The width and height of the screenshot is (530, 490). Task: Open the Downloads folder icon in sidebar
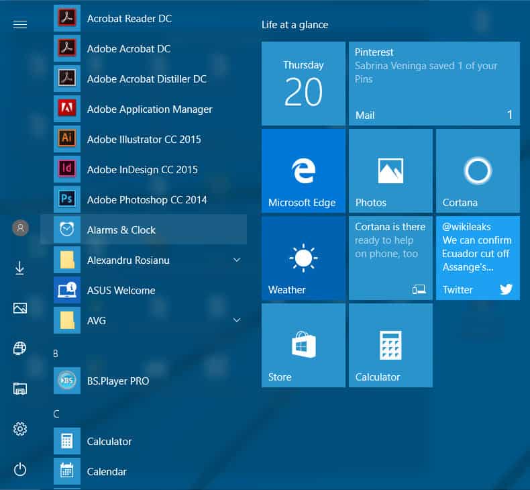click(20, 268)
